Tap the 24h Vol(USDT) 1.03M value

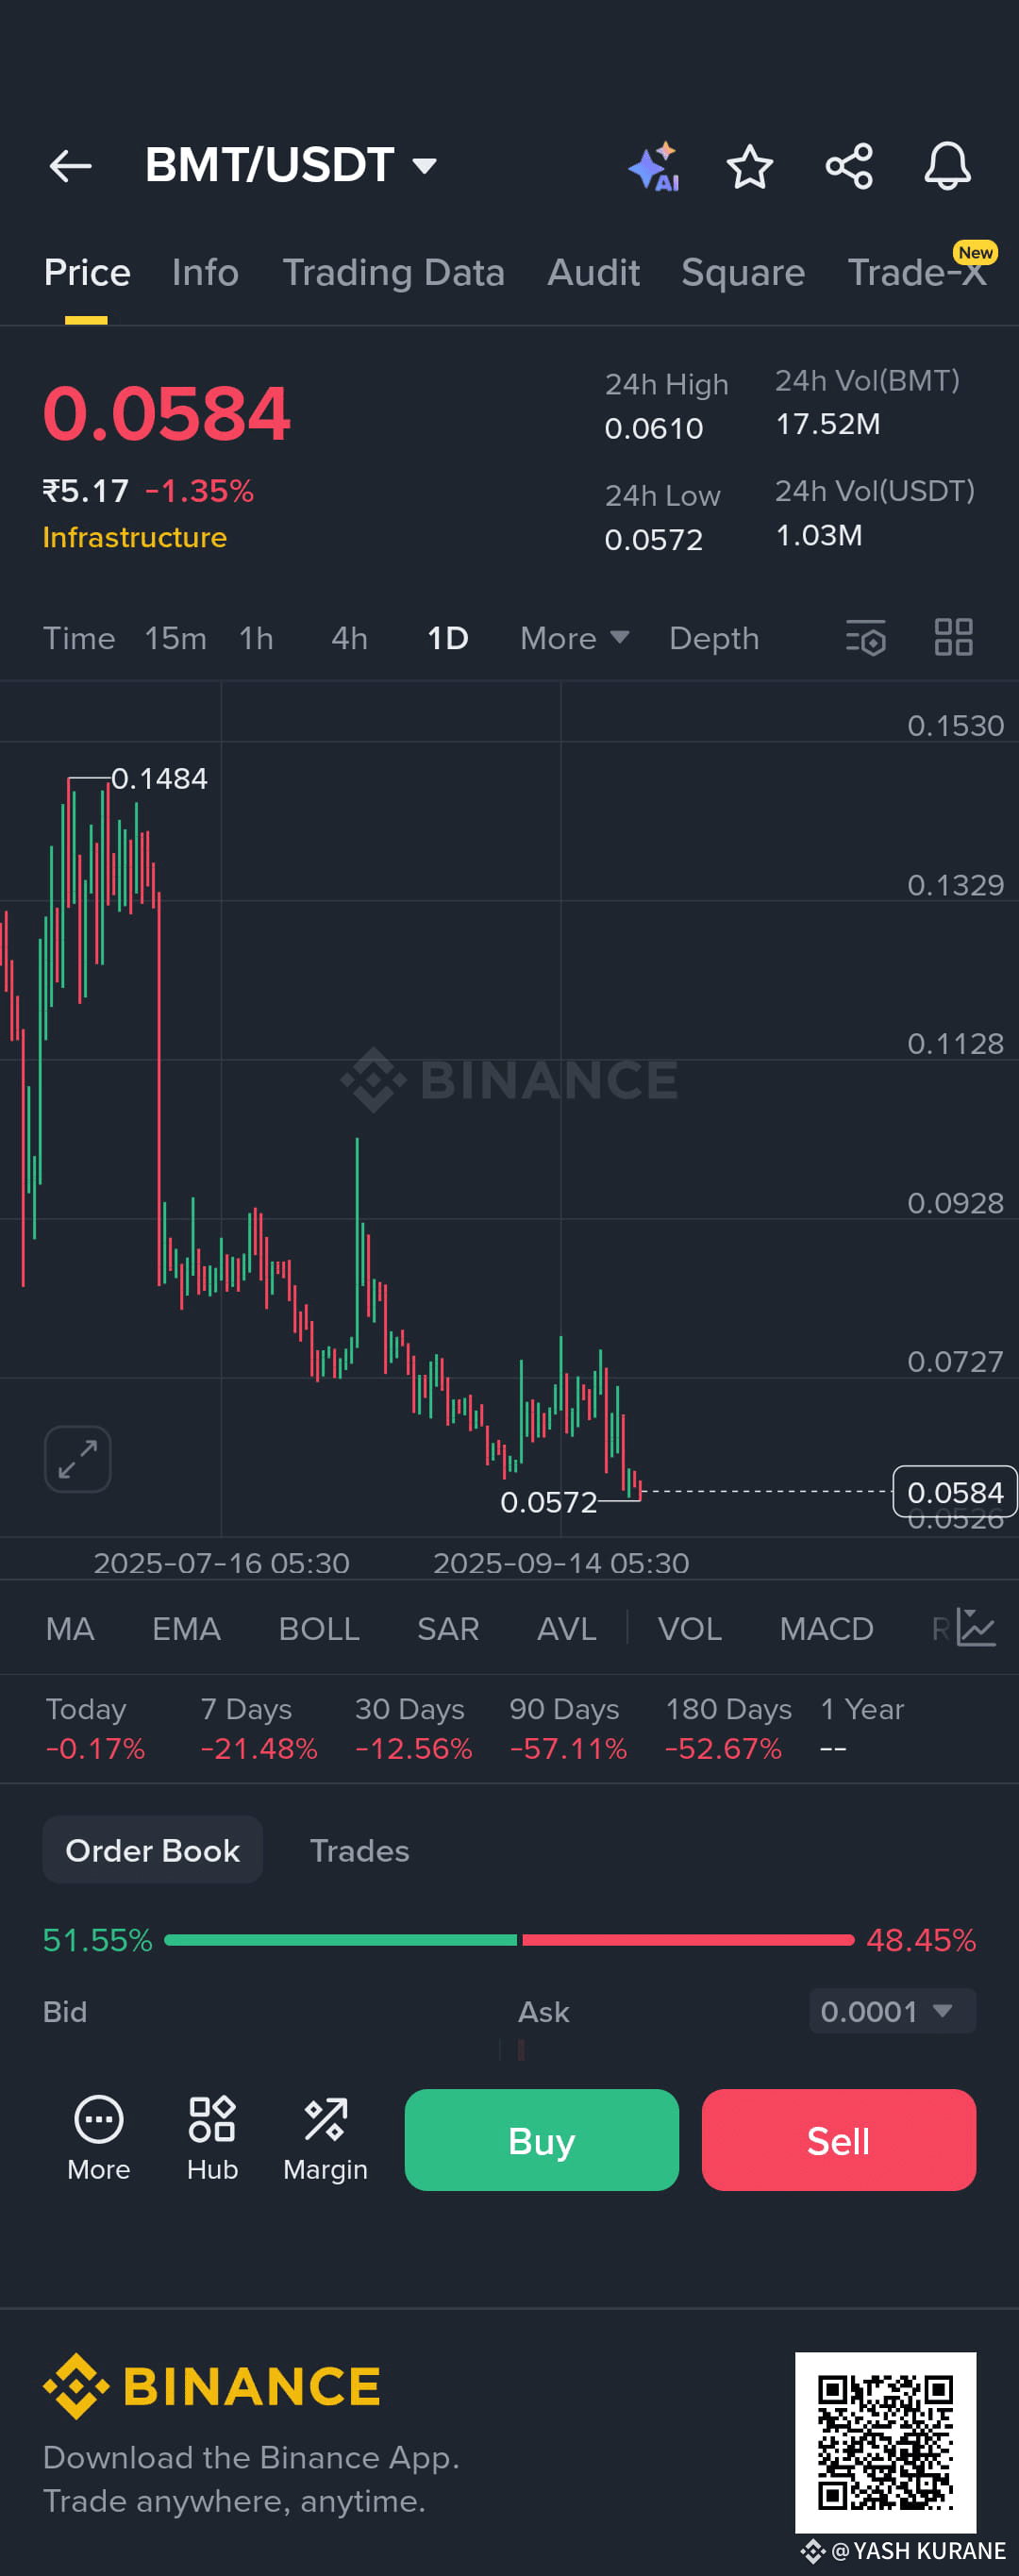click(819, 535)
